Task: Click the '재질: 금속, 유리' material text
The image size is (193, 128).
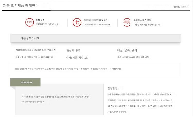Action: (x=127, y=50)
